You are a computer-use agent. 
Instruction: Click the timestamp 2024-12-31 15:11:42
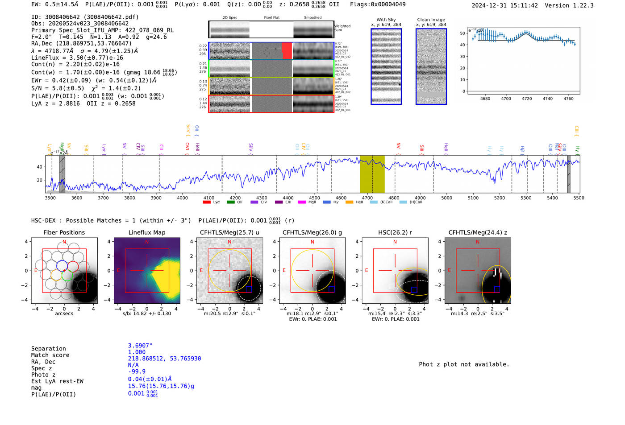(505, 5)
